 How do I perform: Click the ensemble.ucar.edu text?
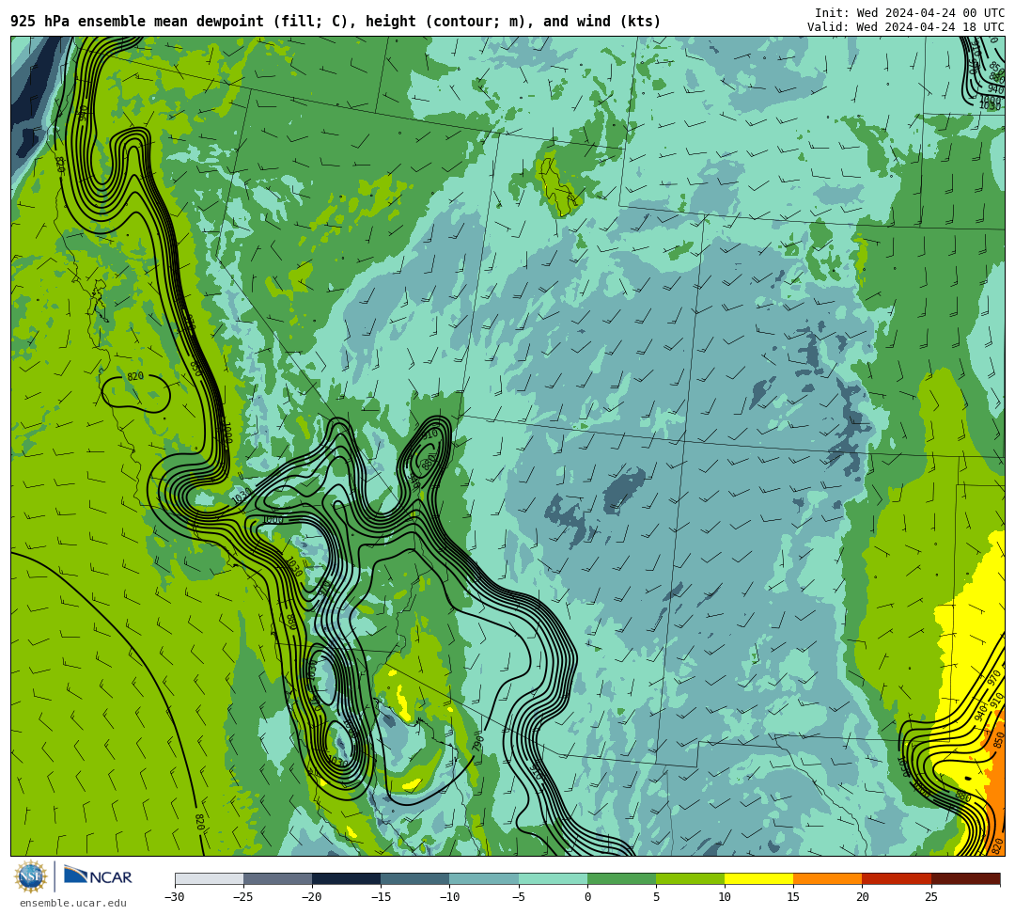(72, 904)
